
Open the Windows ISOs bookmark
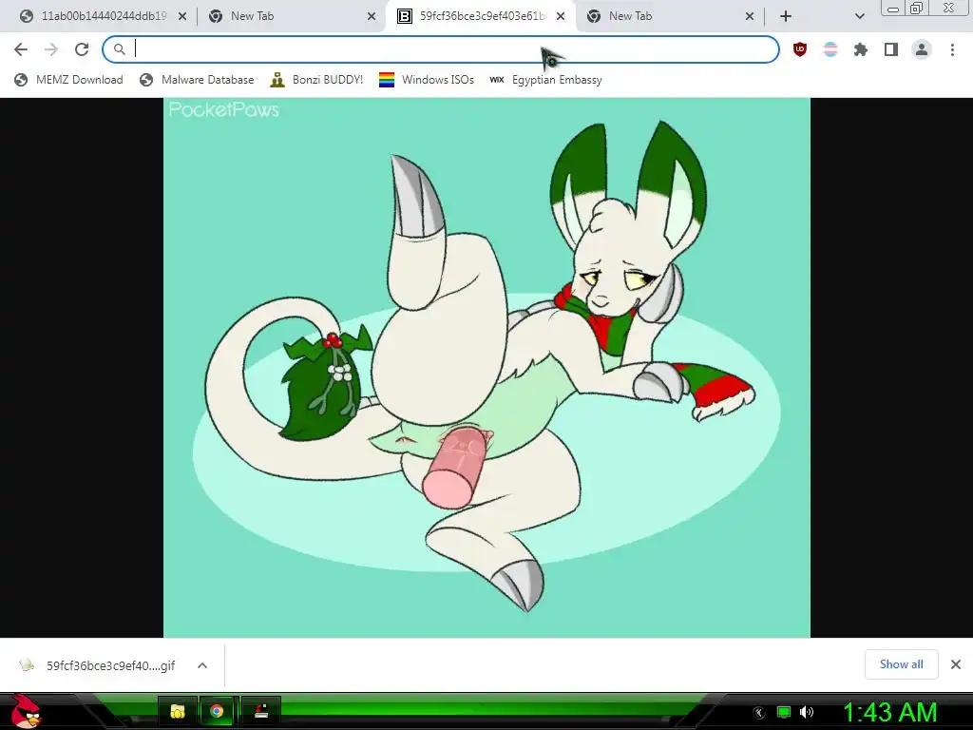coord(427,80)
